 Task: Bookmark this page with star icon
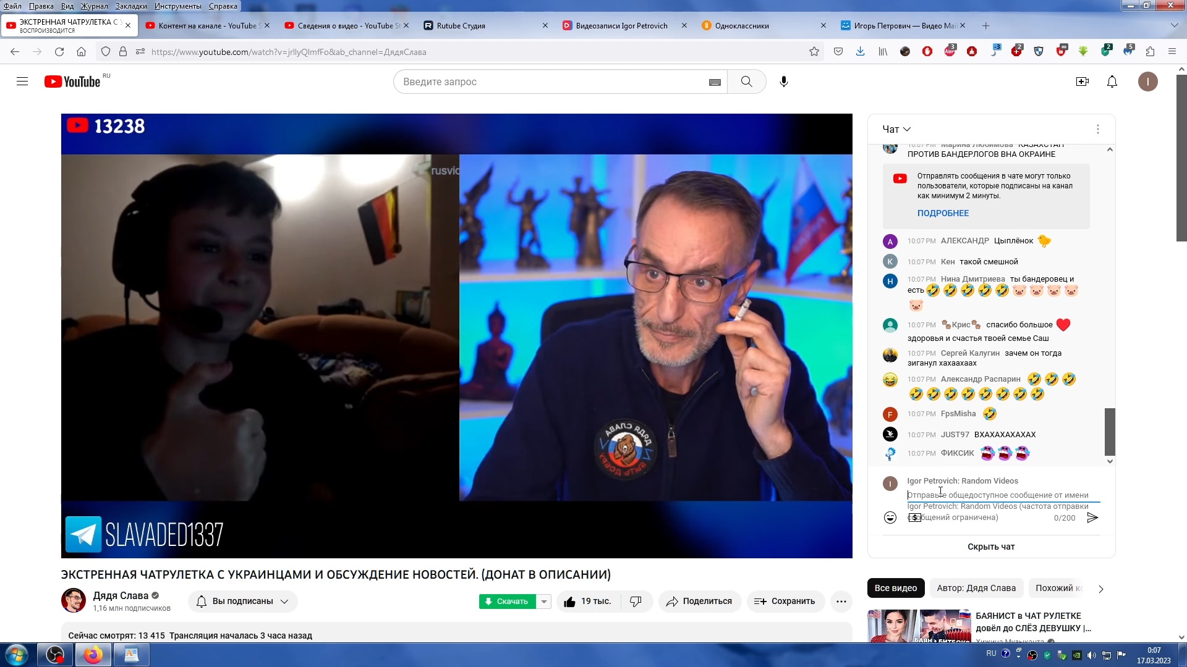814,52
